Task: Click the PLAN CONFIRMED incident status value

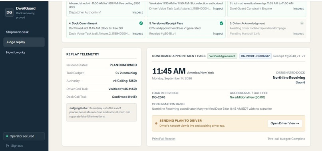Action: (123, 65)
